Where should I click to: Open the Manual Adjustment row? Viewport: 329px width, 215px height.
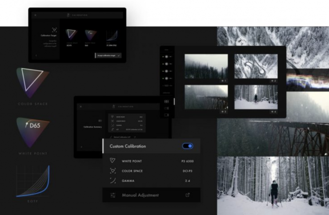tap(151, 195)
